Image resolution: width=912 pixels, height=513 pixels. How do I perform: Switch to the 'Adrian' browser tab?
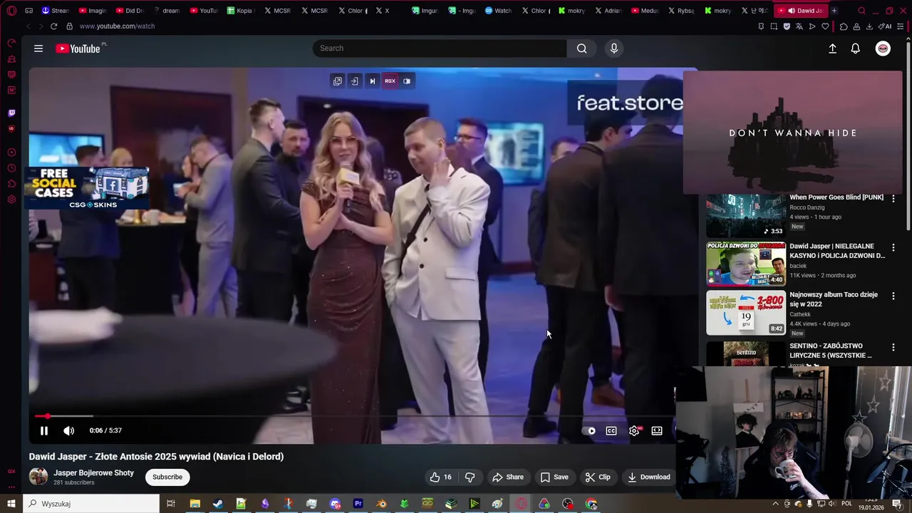coord(610,11)
